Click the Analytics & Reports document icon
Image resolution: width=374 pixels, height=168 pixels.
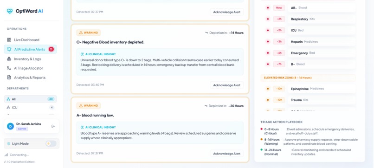click(x=9, y=78)
